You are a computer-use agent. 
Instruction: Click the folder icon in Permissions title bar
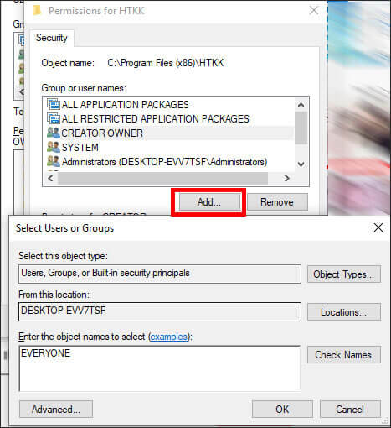[x=37, y=11]
